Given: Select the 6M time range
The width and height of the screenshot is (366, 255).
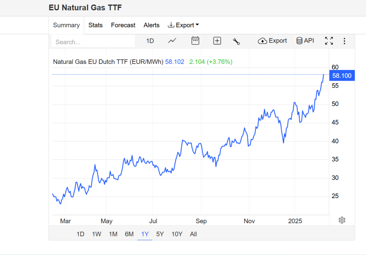Looking at the screenshot, I should tap(129, 234).
